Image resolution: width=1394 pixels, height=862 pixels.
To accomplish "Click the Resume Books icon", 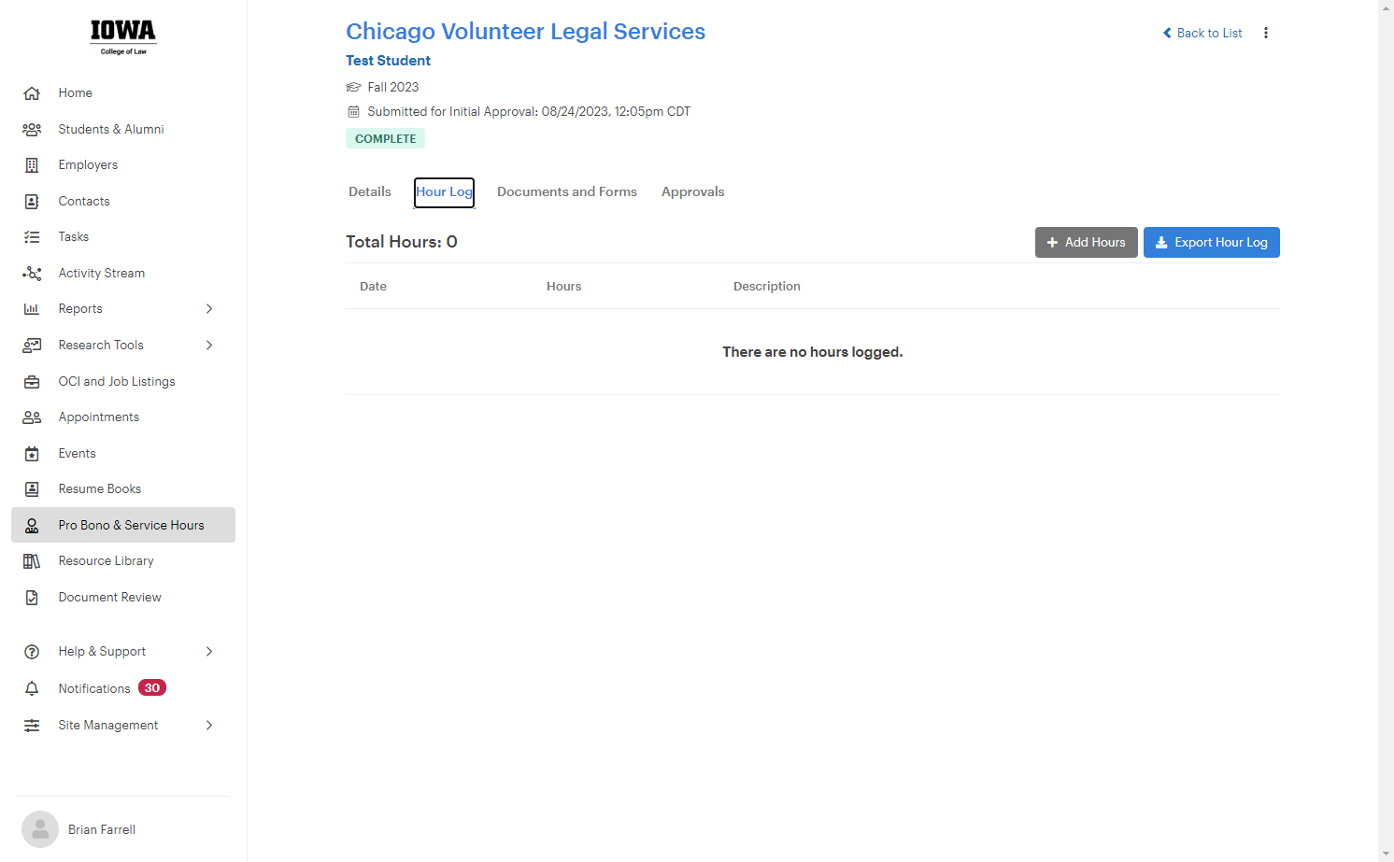I will tap(32, 489).
